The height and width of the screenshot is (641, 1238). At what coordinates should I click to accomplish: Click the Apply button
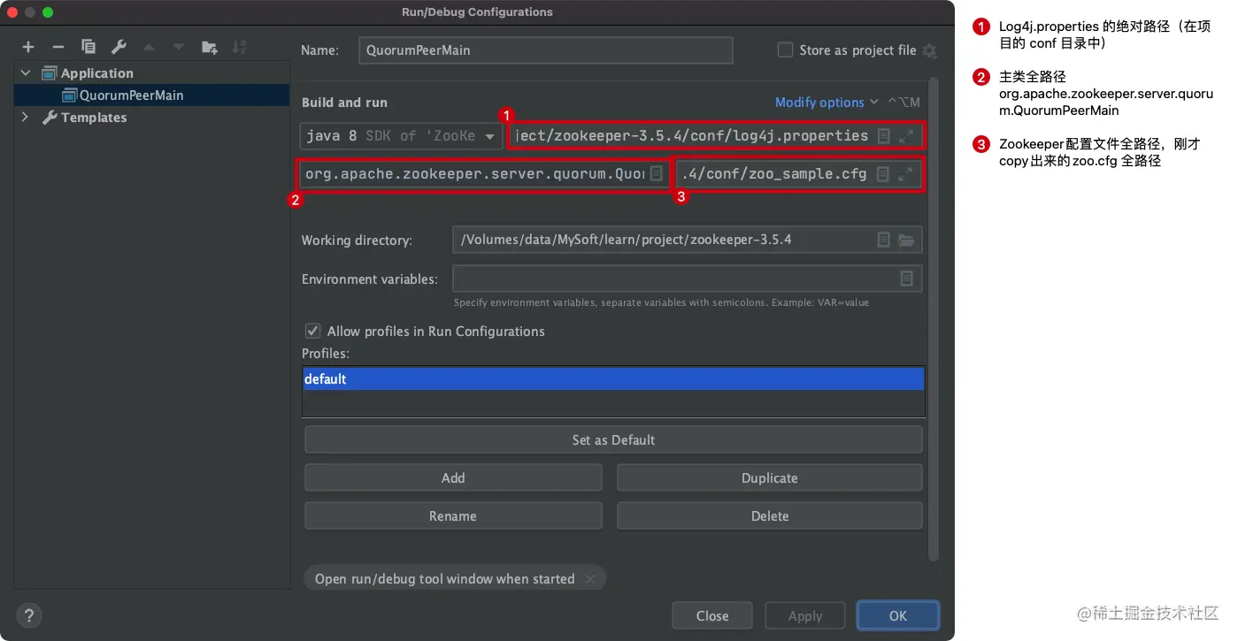click(805, 615)
